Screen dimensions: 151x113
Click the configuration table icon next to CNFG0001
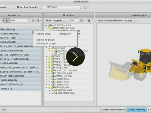coord(85,7)
